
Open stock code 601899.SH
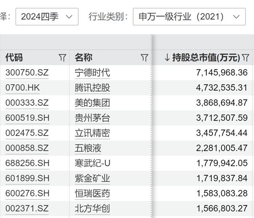(27, 178)
